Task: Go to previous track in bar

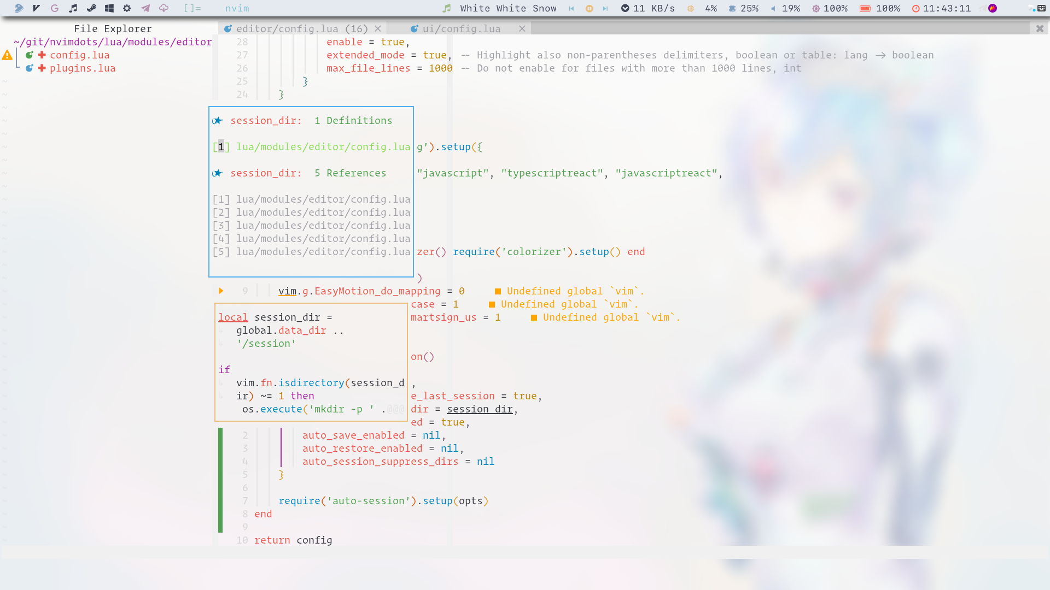Action: 571,8
